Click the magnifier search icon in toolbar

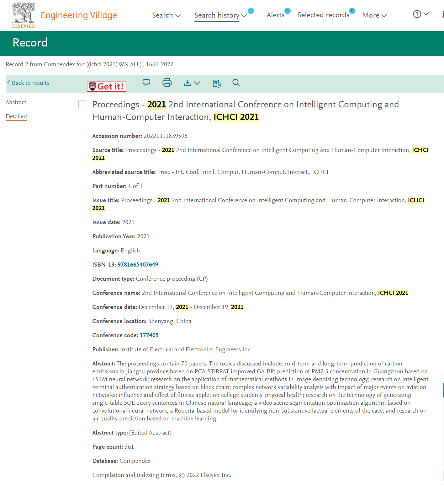point(236,83)
